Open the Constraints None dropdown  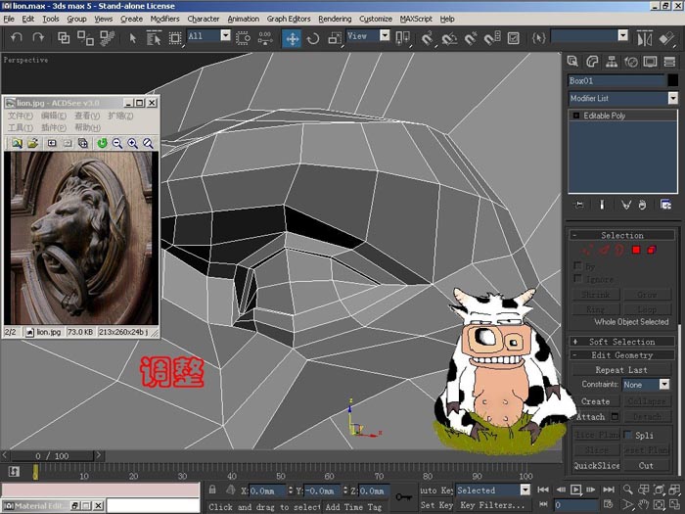point(646,384)
